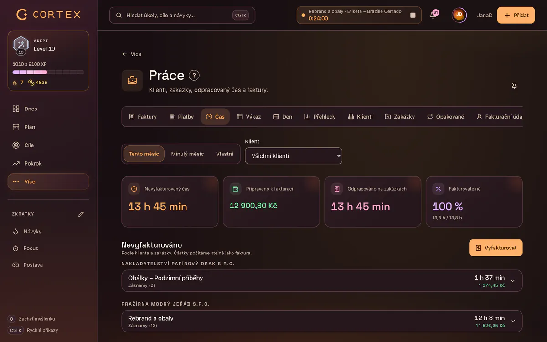
Task: Choose the Vlastní custom period
Action: [225, 154]
